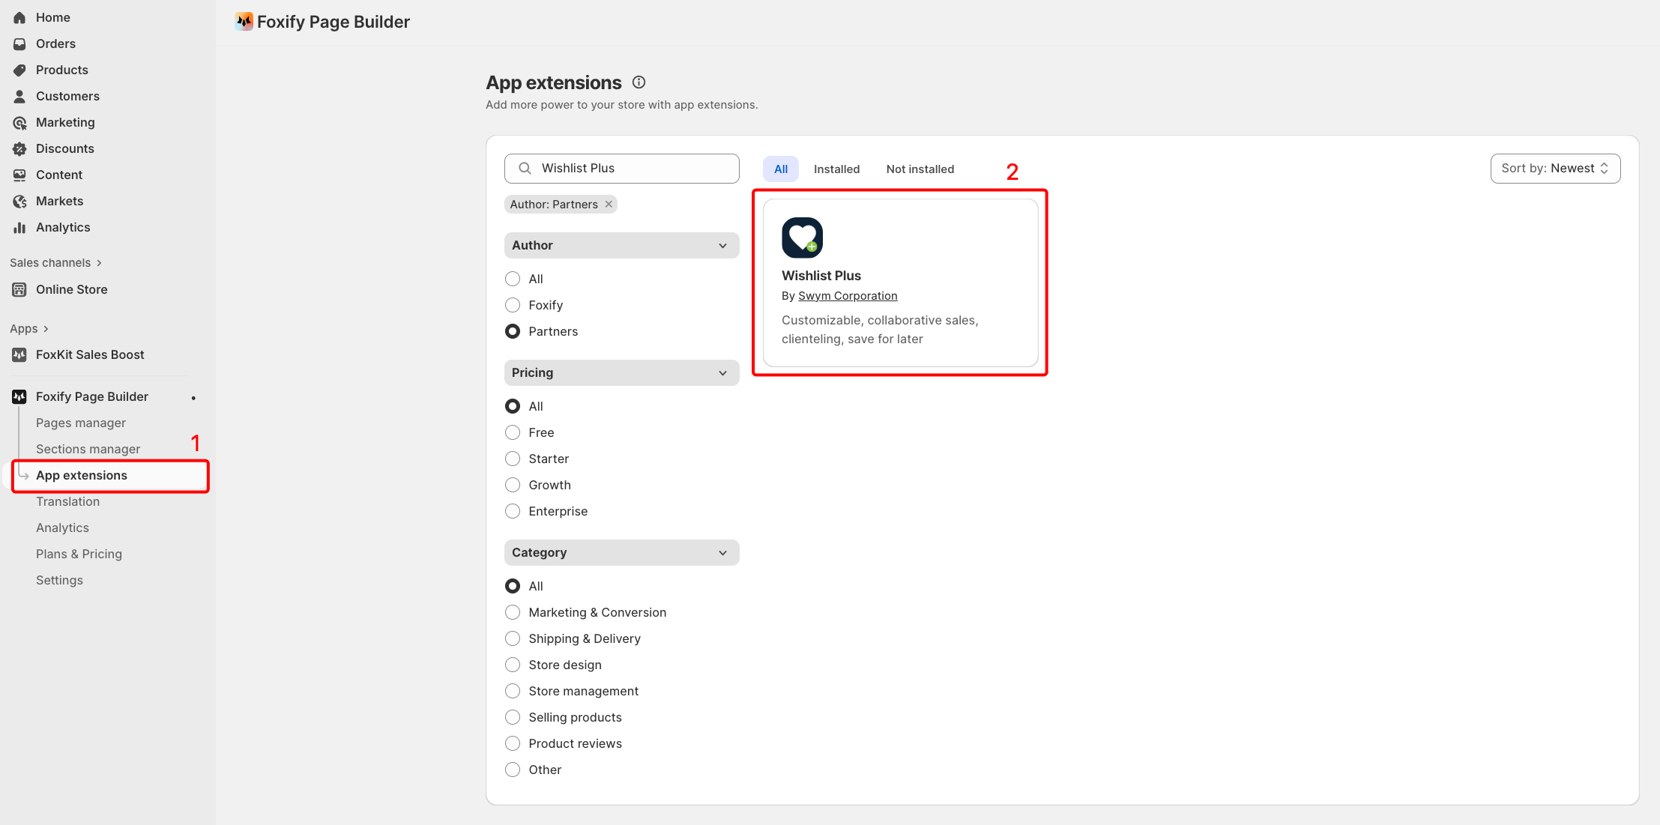Click the Marketing target icon
1660x825 pixels.
[19, 122]
